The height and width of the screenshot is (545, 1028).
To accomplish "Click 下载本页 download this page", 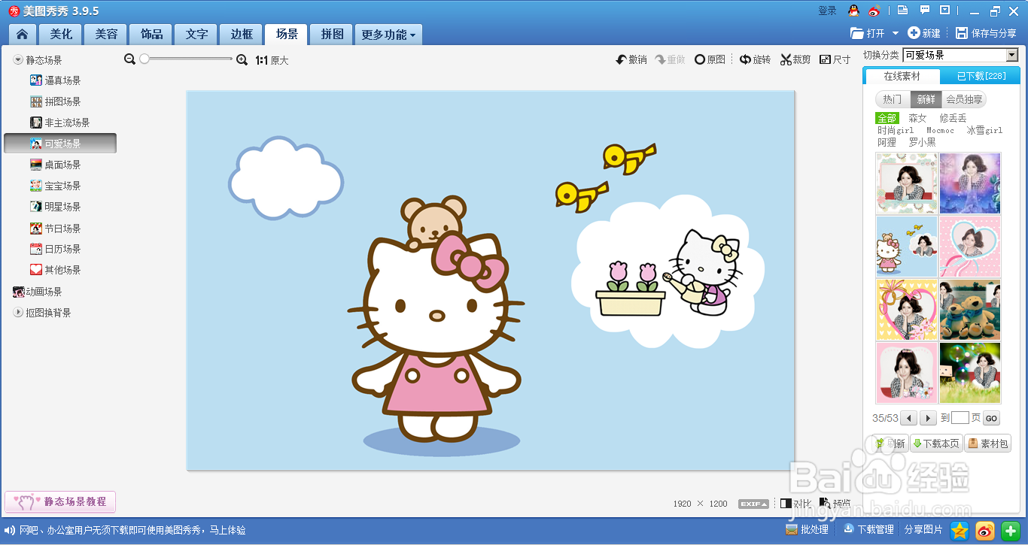I will 936,444.
